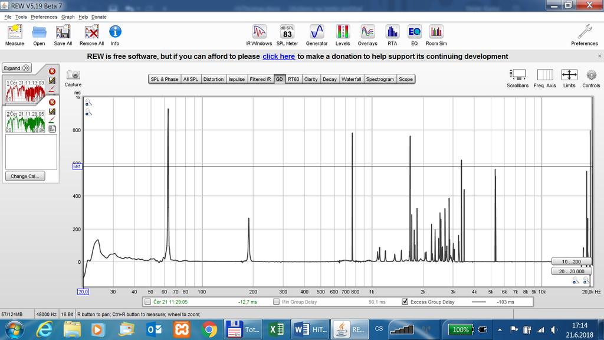
Task: Open the Tools menu
Action: (x=21, y=17)
